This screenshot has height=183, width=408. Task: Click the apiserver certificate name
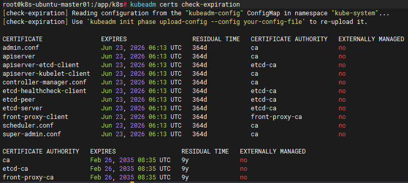pyautogui.click(x=19, y=56)
